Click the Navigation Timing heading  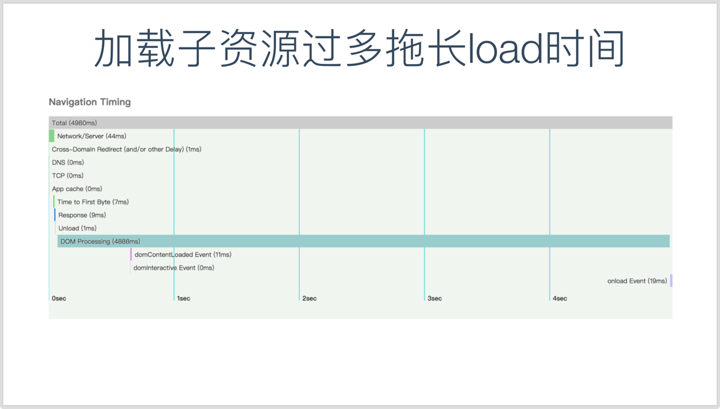(x=90, y=102)
